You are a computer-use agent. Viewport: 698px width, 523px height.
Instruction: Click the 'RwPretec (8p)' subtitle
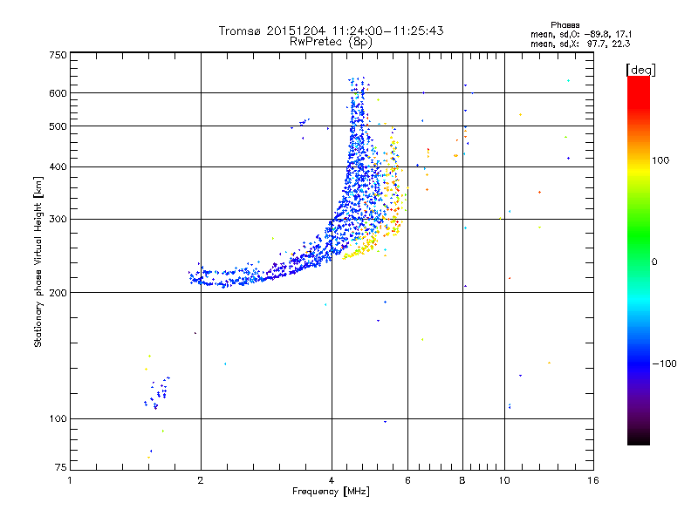(x=331, y=42)
